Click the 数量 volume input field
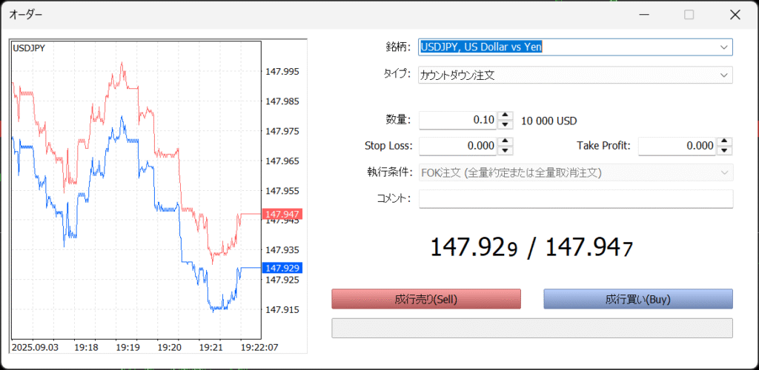759x370 pixels. pyautogui.click(x=457, y=121)
